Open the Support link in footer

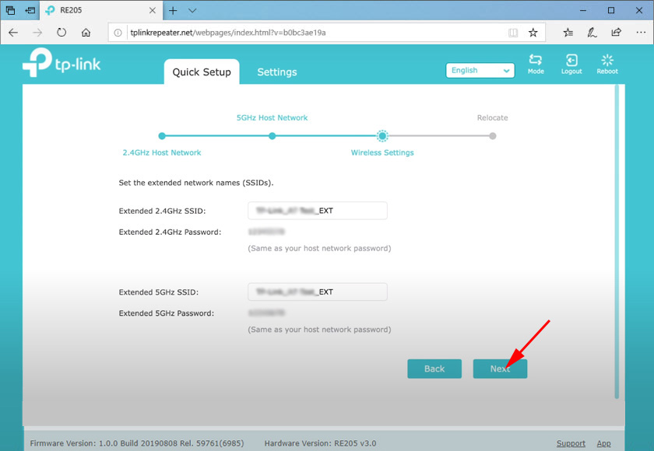point(571,443)
